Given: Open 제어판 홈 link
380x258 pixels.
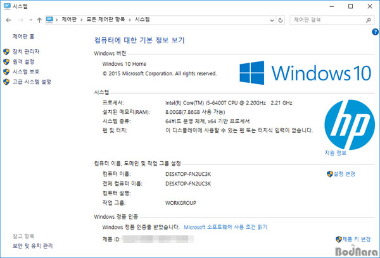Looking at the screenshot, I should point(23,37).
